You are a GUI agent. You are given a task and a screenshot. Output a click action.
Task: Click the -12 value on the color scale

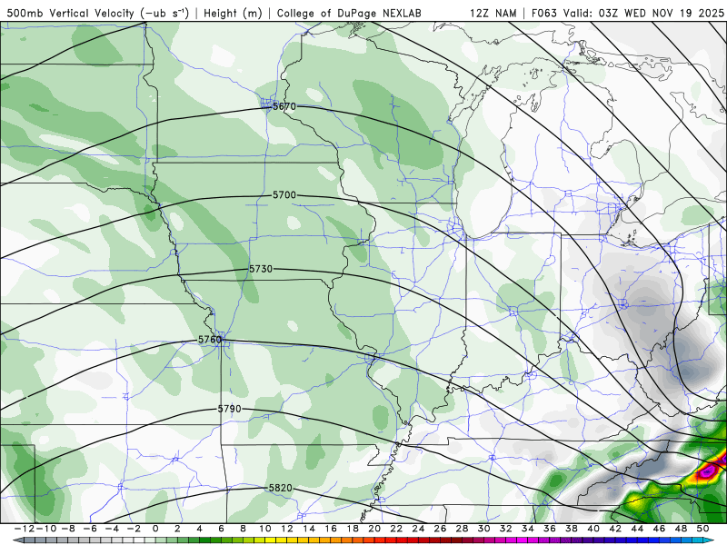point(25,529)
